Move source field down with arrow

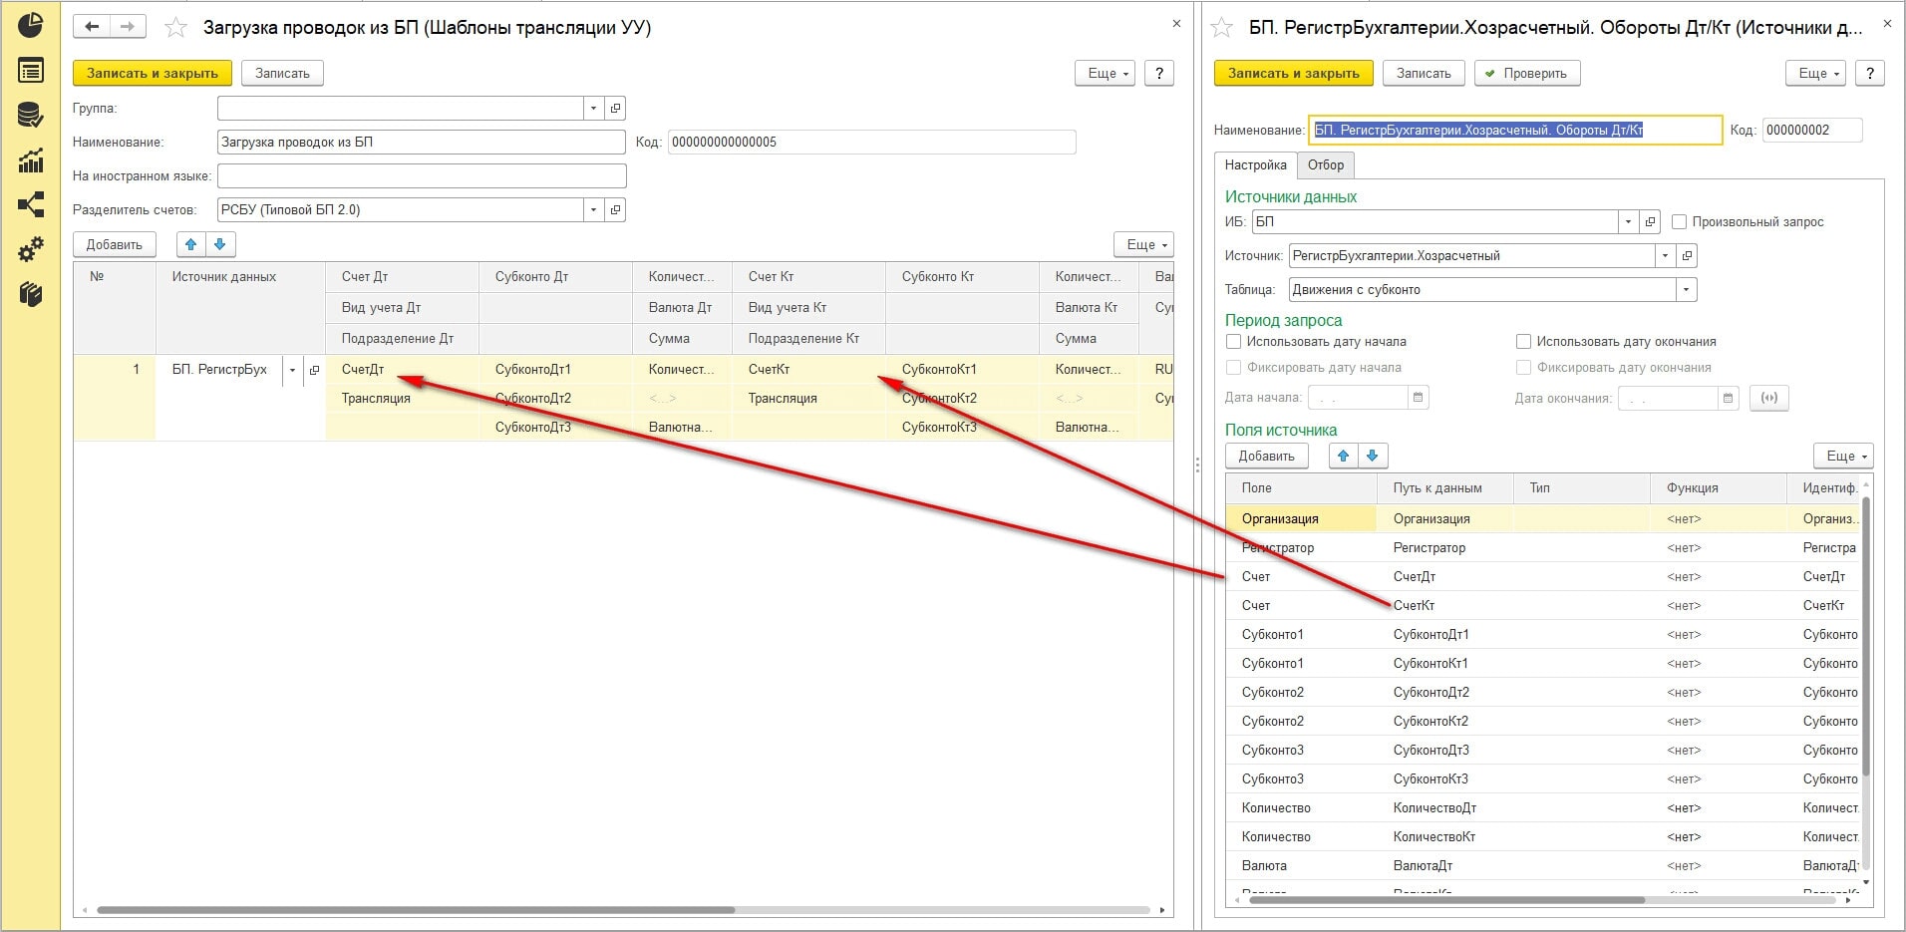(x=1373, y=456)
